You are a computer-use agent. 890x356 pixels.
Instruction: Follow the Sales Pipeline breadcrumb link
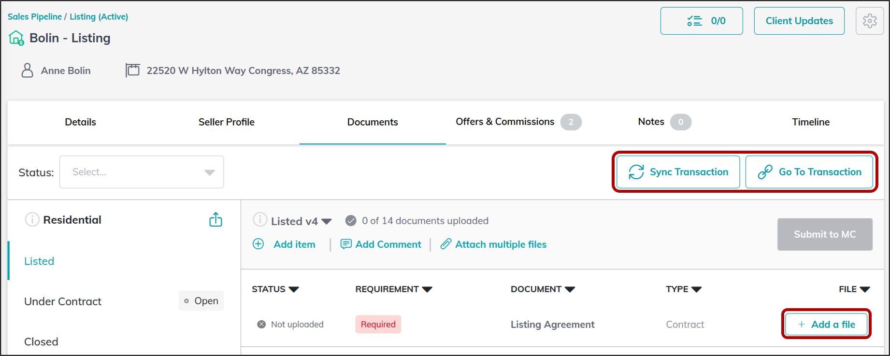(35, 16)
